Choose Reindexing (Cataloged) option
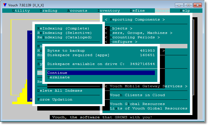 [65, 37]
